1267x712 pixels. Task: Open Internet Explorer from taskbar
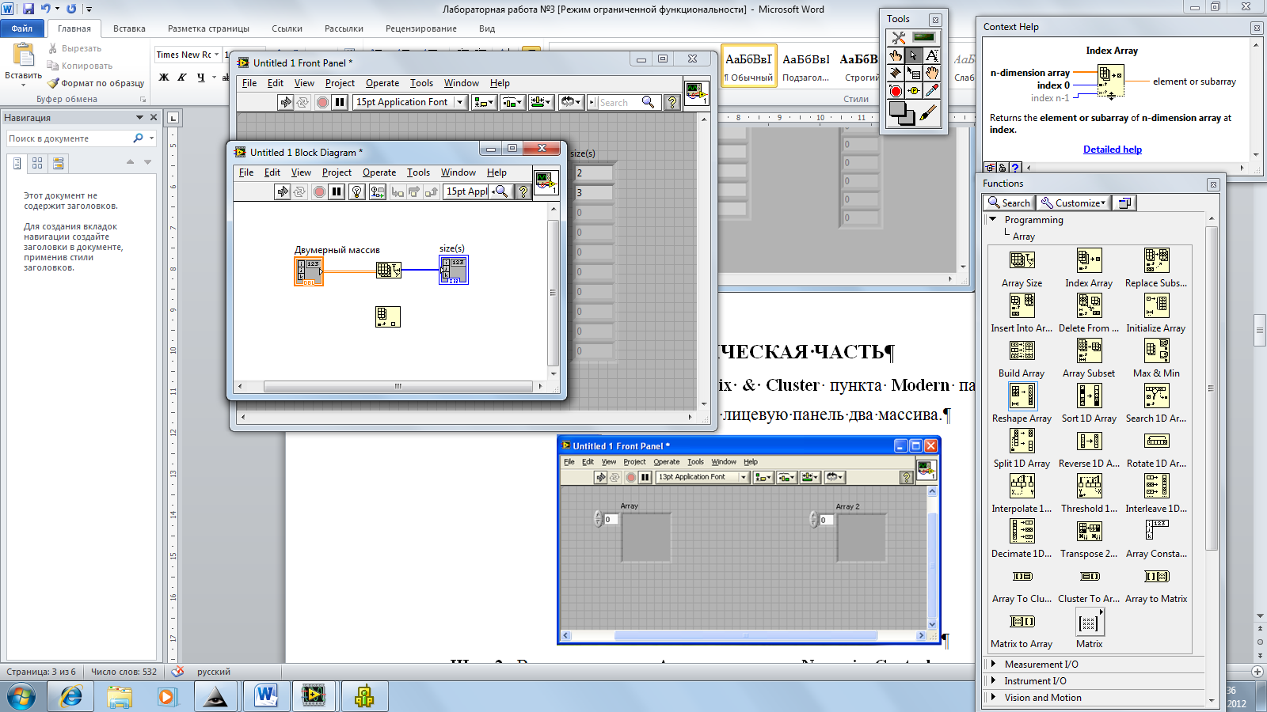tap(70, 696)
